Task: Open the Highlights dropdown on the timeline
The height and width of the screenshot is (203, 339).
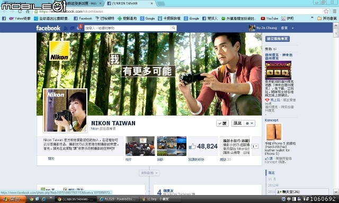Action: pyautogui.click(x=149, y=173)
